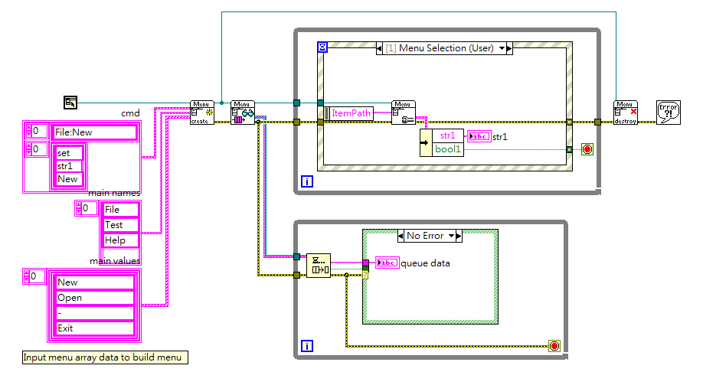
Task: Select the 'New' main values element
Action: [x=95, y=282]
